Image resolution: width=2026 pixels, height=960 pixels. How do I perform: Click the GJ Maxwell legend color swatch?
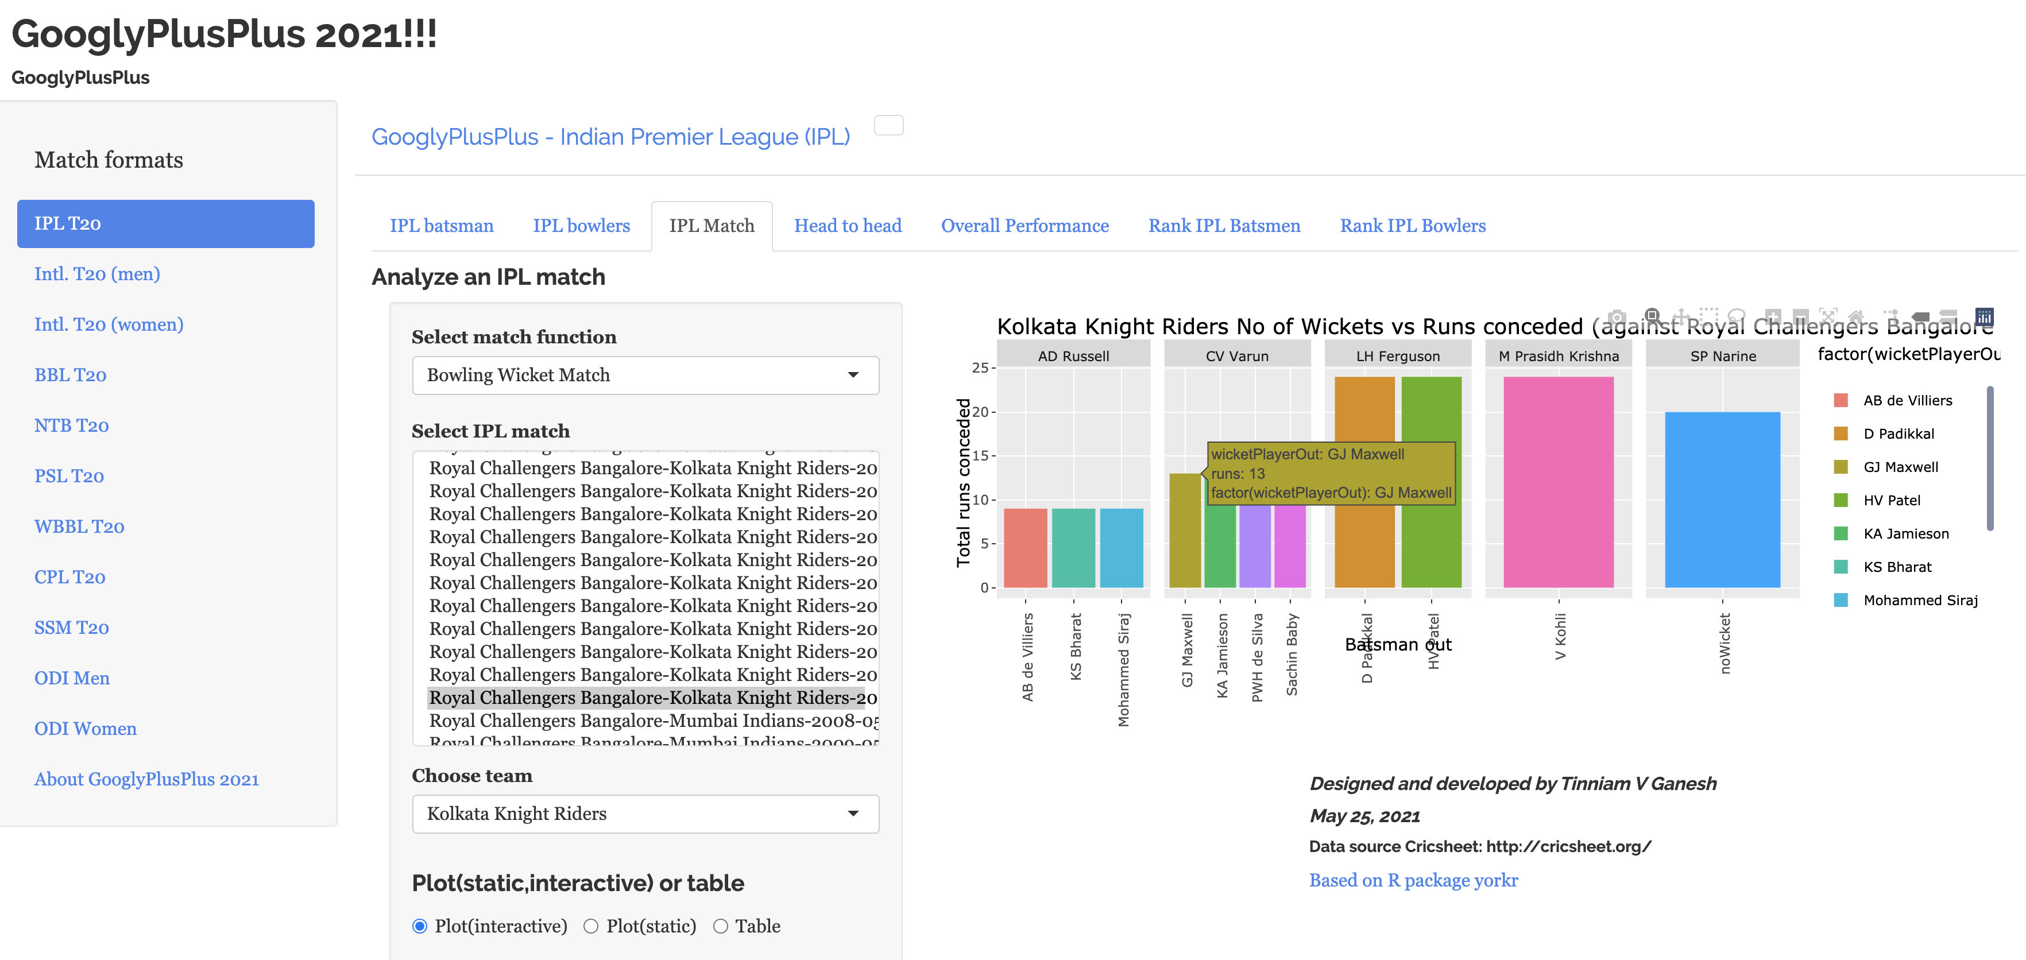1841,467
